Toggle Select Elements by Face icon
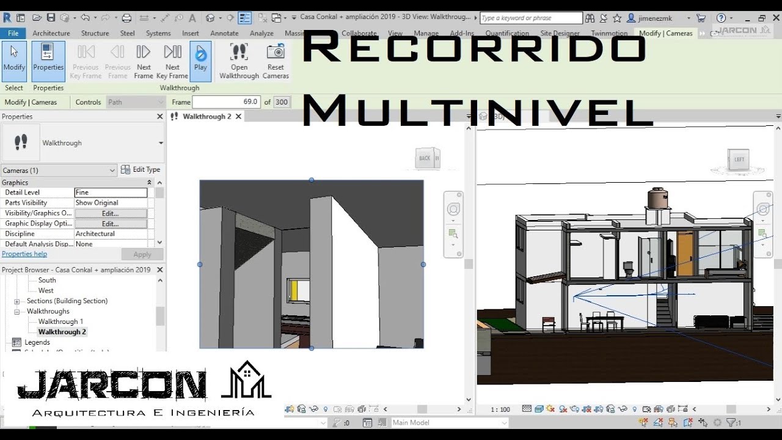Screen dimensions: 782x440 (x=688, y=422)
